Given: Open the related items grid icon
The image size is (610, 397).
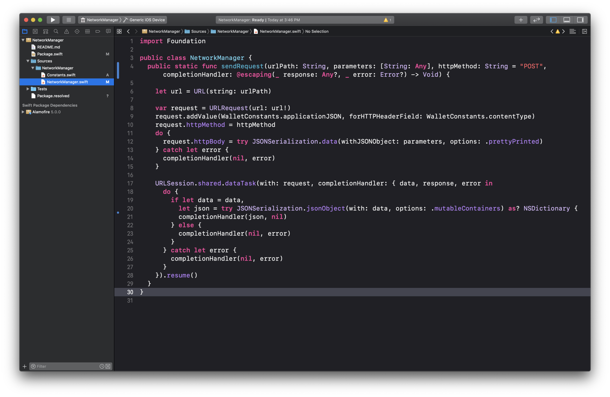Looking at the screenshot, I should tap(119, 31).
